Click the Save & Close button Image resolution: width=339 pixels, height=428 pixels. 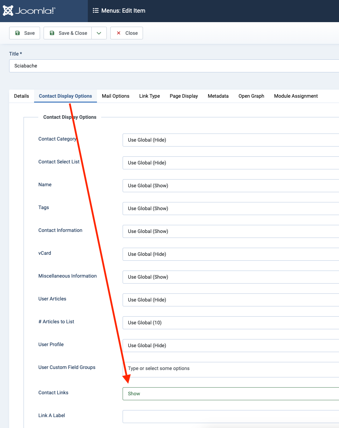68,33
